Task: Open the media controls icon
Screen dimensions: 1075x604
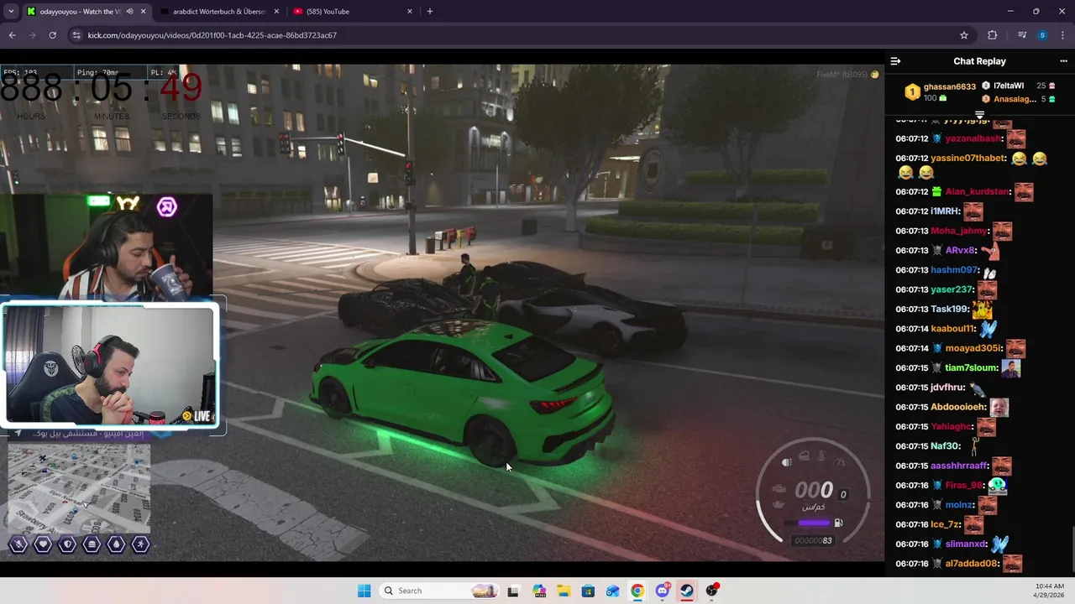Action: tap(1021, 35)
